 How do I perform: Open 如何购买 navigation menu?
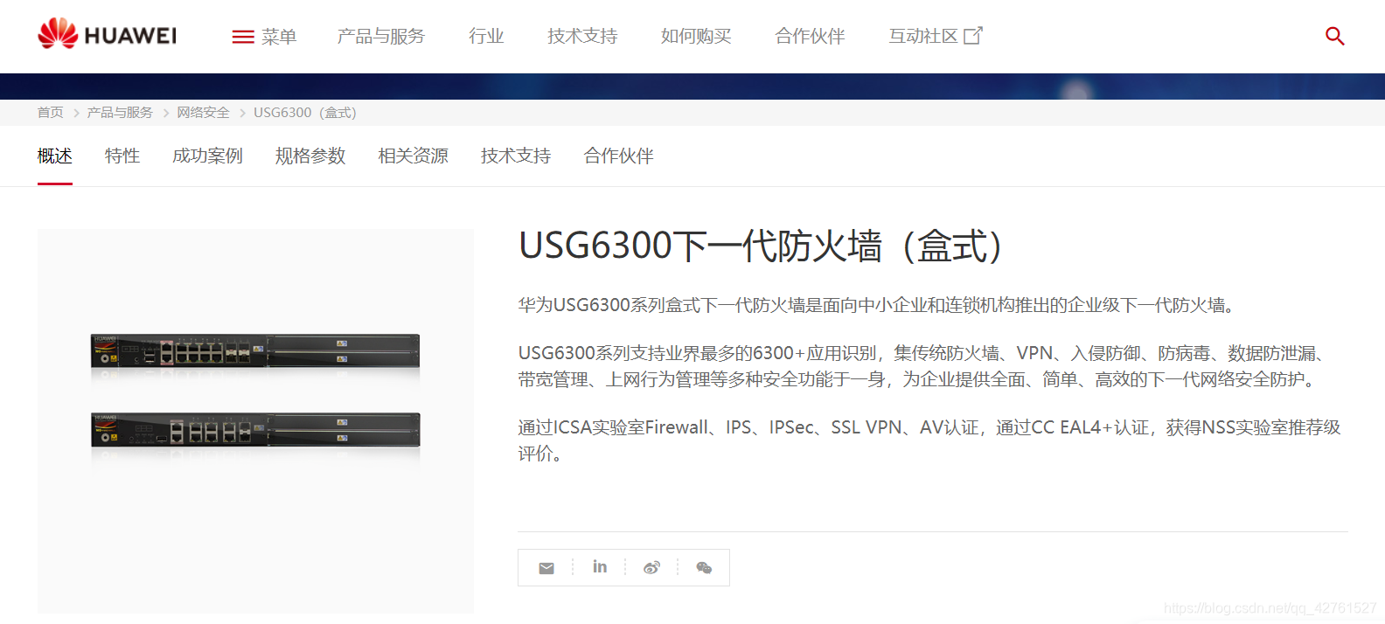point(696,36)
